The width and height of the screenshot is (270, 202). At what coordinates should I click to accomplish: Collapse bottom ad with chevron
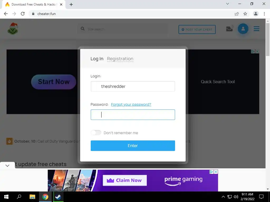(x=7, y=166)
